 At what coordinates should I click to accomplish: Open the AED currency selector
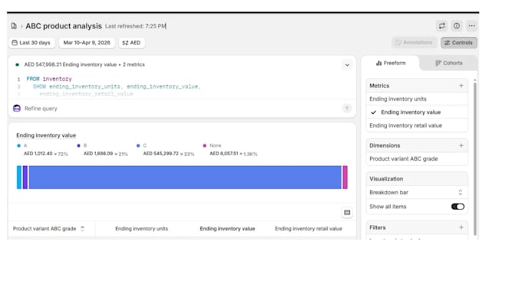(x=131, y=43)
